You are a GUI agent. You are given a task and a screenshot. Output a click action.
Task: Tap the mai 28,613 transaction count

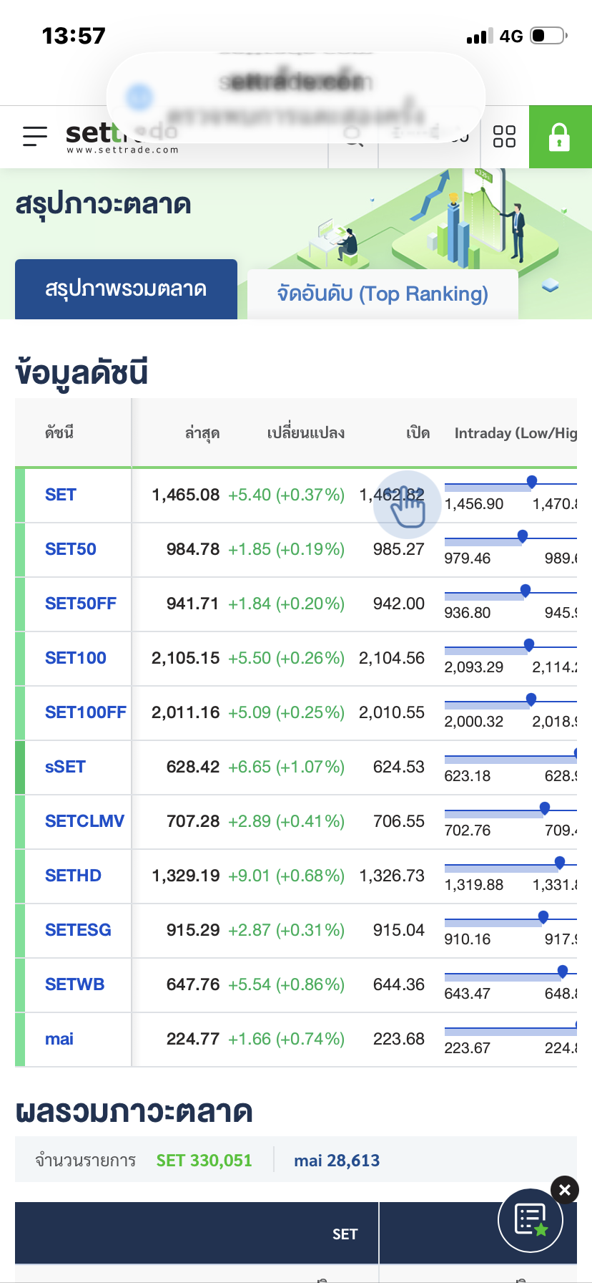coord(337,1161)
